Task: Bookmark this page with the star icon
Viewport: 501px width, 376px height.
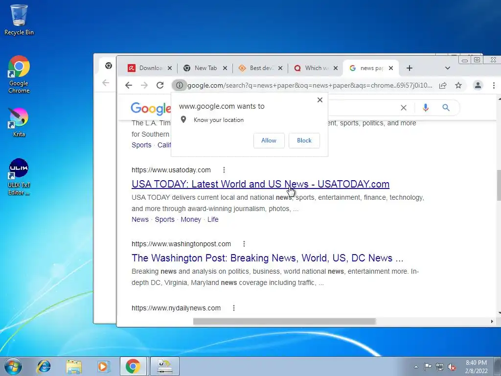Action: tap(458, 85)
